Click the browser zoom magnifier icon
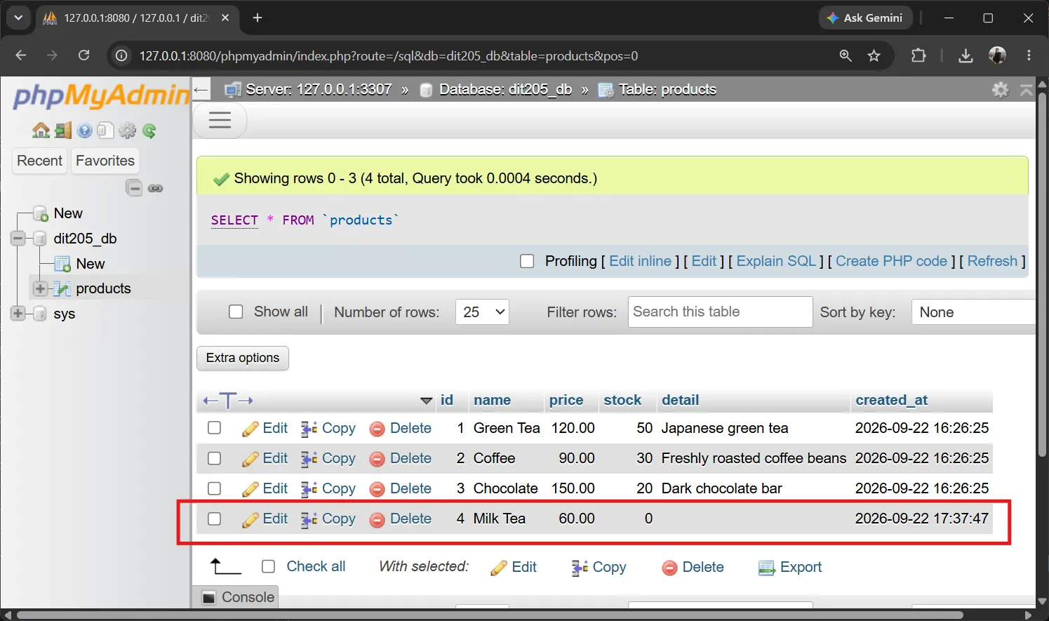 point(846,56)
